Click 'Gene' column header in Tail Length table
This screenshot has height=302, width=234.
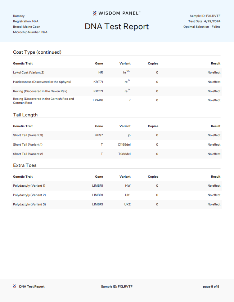(x=99, y=126)
